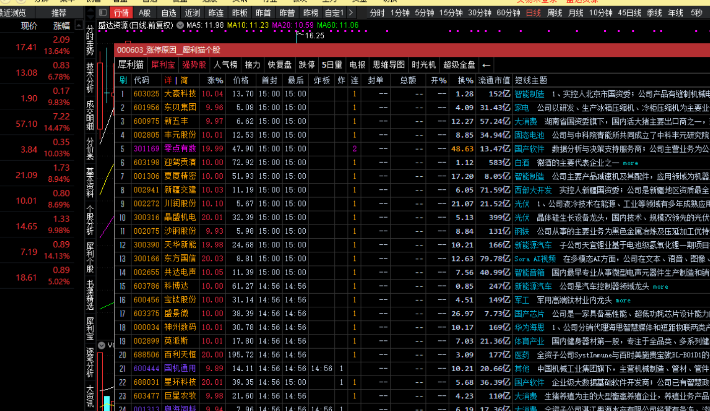Open the 跌停 list button

click(x=307, y=65)
